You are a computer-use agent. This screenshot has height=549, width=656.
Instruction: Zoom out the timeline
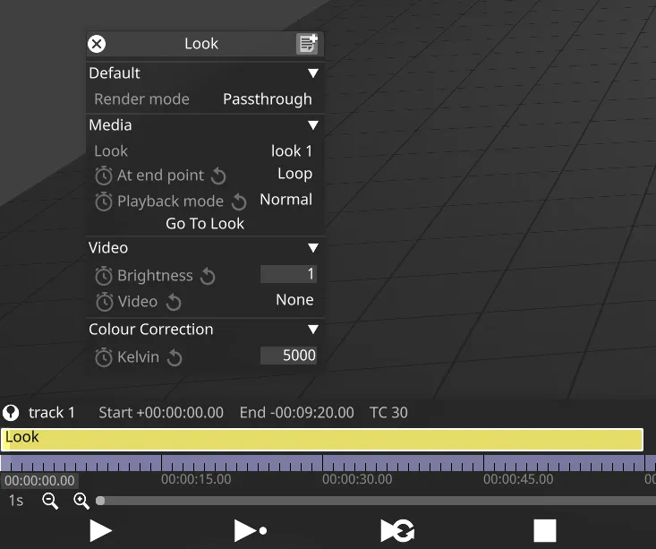click(x=50, y=501)
